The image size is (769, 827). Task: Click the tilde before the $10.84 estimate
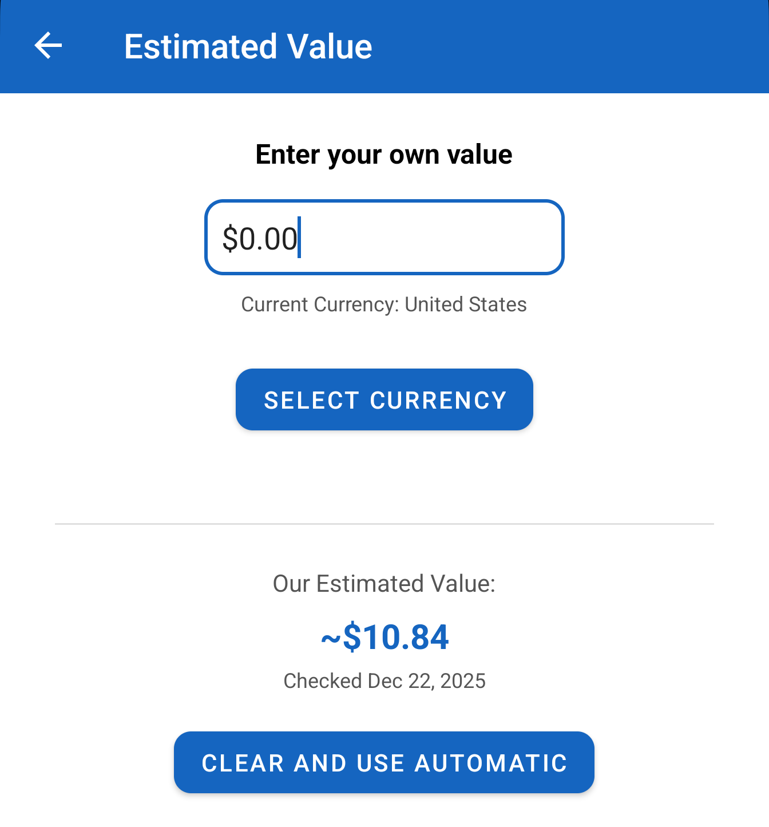pyautogui.click(x=331, y=639)
